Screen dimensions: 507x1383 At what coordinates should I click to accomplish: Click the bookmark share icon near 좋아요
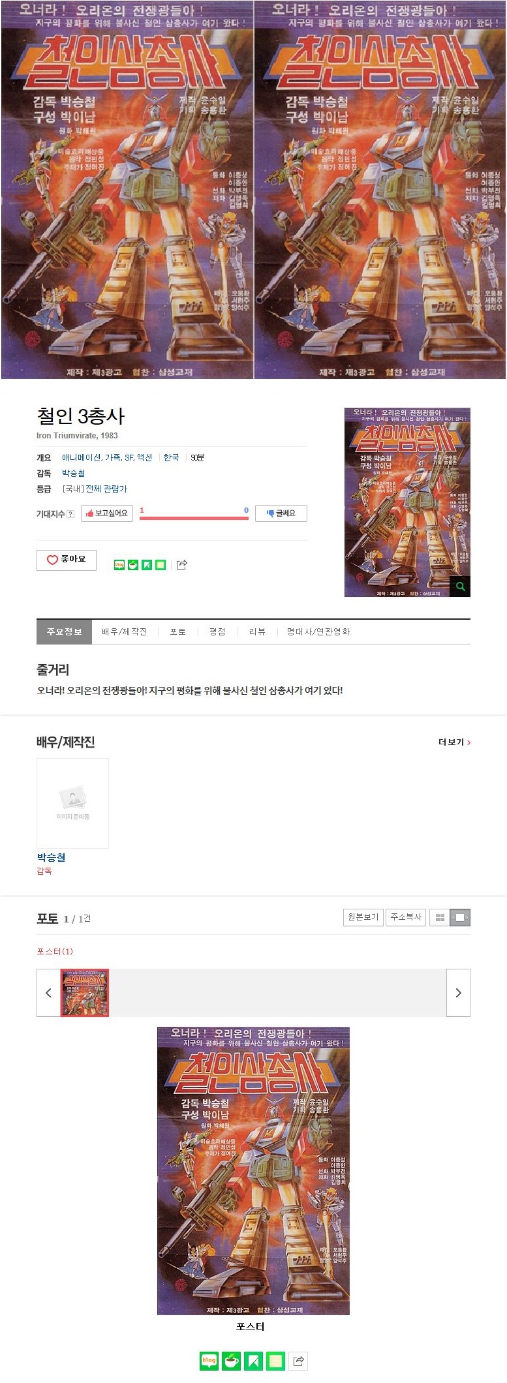coord(147,565)
